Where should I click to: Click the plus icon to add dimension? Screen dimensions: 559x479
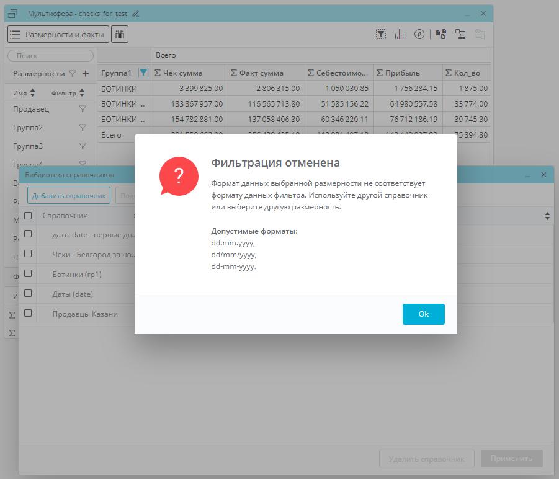86,74
